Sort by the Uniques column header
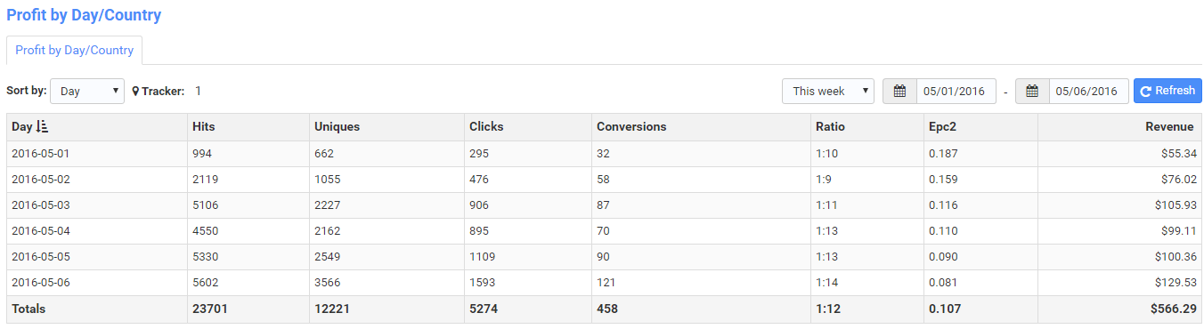The image size is (1204, 329). tap(337, 127)
